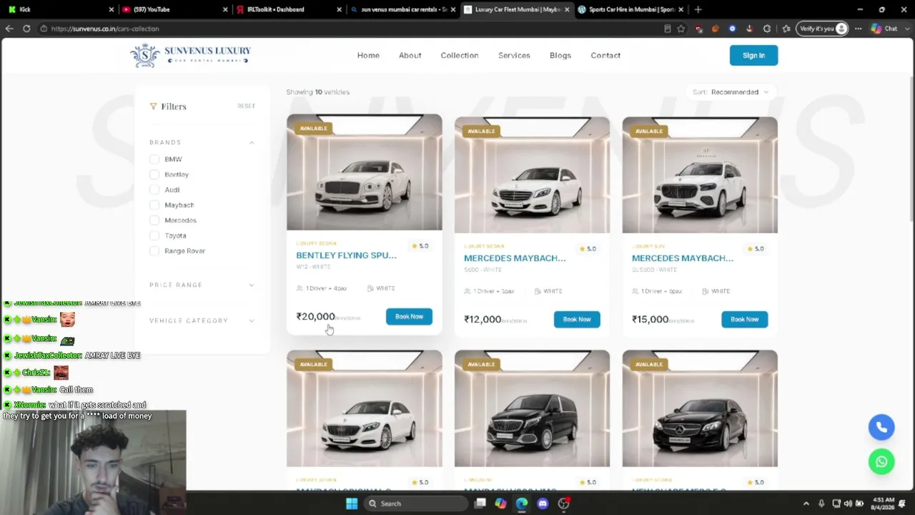Open the Services nav item

tap(514, 55)
